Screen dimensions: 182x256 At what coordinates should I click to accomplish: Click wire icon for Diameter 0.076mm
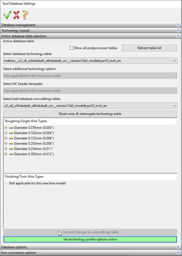(11, 128)
